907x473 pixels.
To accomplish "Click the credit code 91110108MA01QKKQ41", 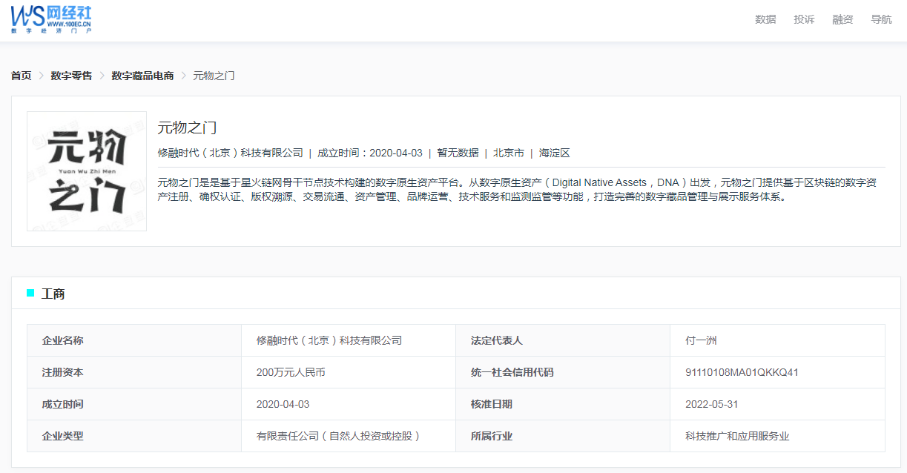I will [742, 372].
